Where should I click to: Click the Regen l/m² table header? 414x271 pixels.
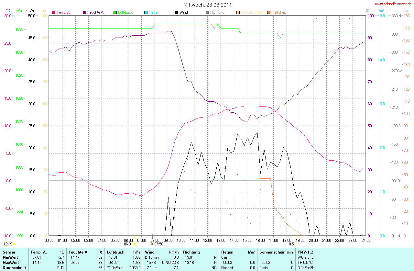[x=238, y=252]
